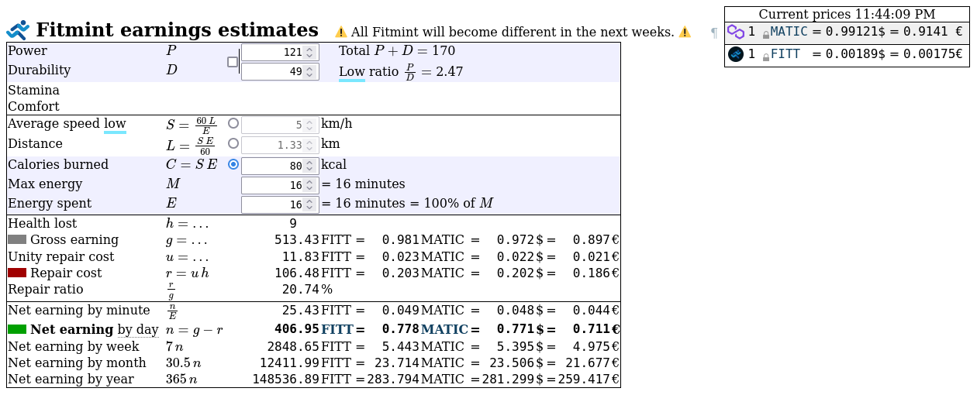Click the MATIC dollar price 0.99121$
Viewport: 977px width, 395px height.
pyautogui.click(x=855, y=32)
